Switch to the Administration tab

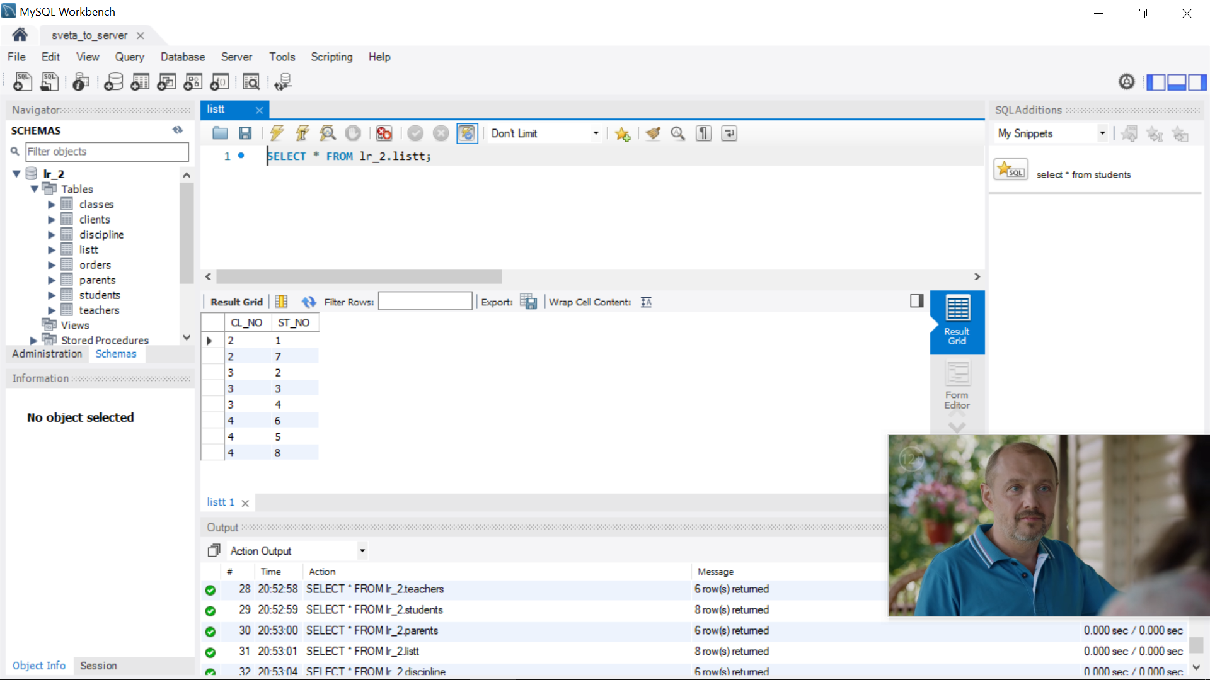click(x=47, y=354)
